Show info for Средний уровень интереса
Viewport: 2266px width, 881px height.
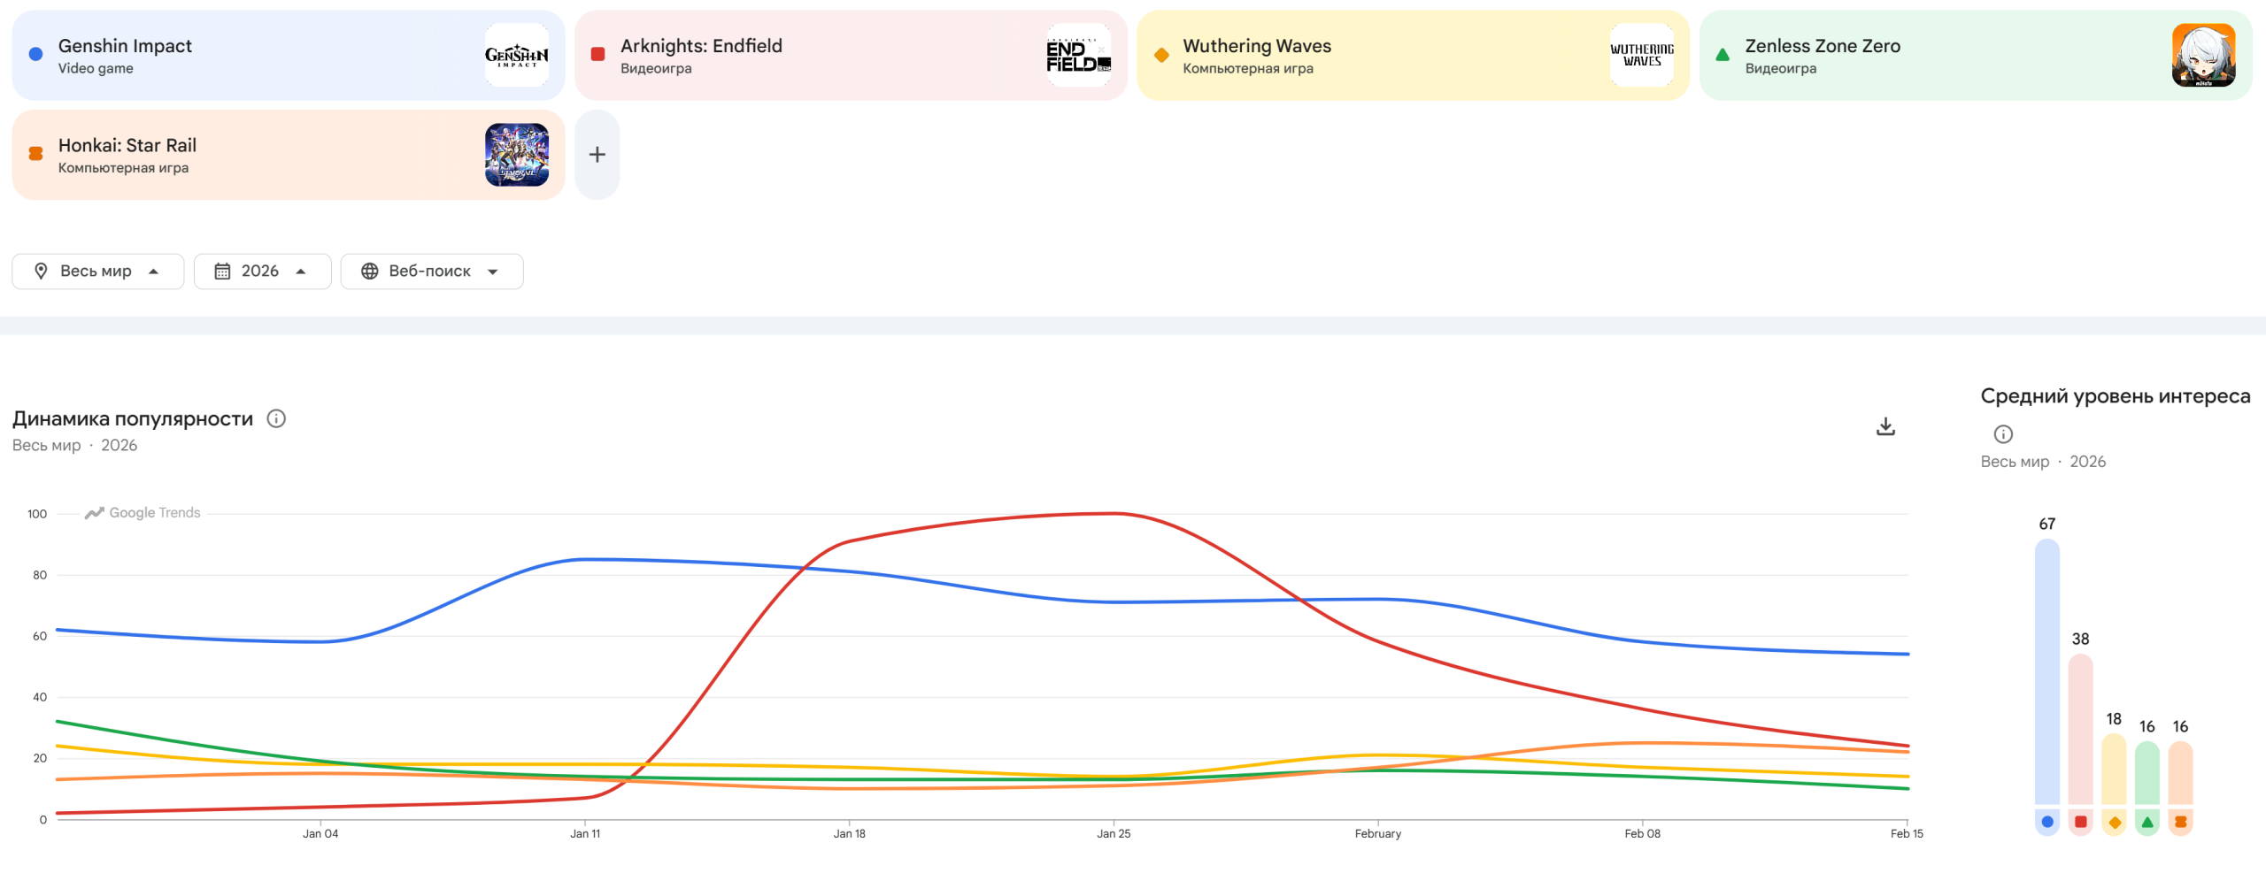point(2003,434)
